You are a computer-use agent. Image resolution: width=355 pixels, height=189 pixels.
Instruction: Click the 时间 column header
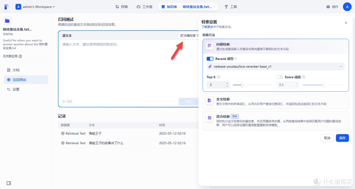(162, 125)
